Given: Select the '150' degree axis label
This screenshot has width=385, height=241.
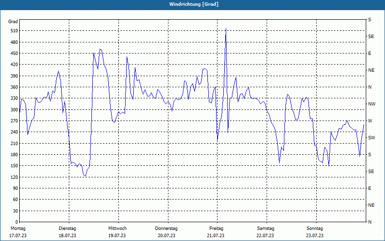Looking at the screenshot, I should pos(15,165).
